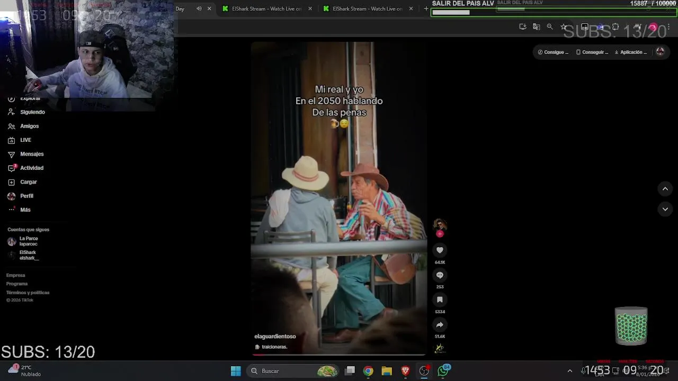Viewport: 678px width, 381px height.
Task: Select Cargar to upload a video
Action: tap(22, 182)
